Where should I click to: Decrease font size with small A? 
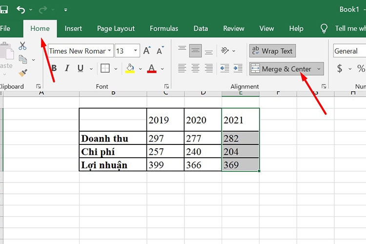[161, 50]
